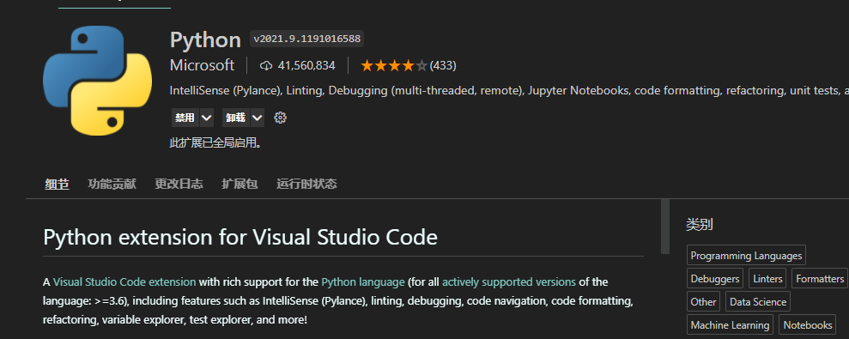Viewport: 849px width, 339px height.
Task: Open the 功能贡献 tab
Action: click(x=112, y=185)
